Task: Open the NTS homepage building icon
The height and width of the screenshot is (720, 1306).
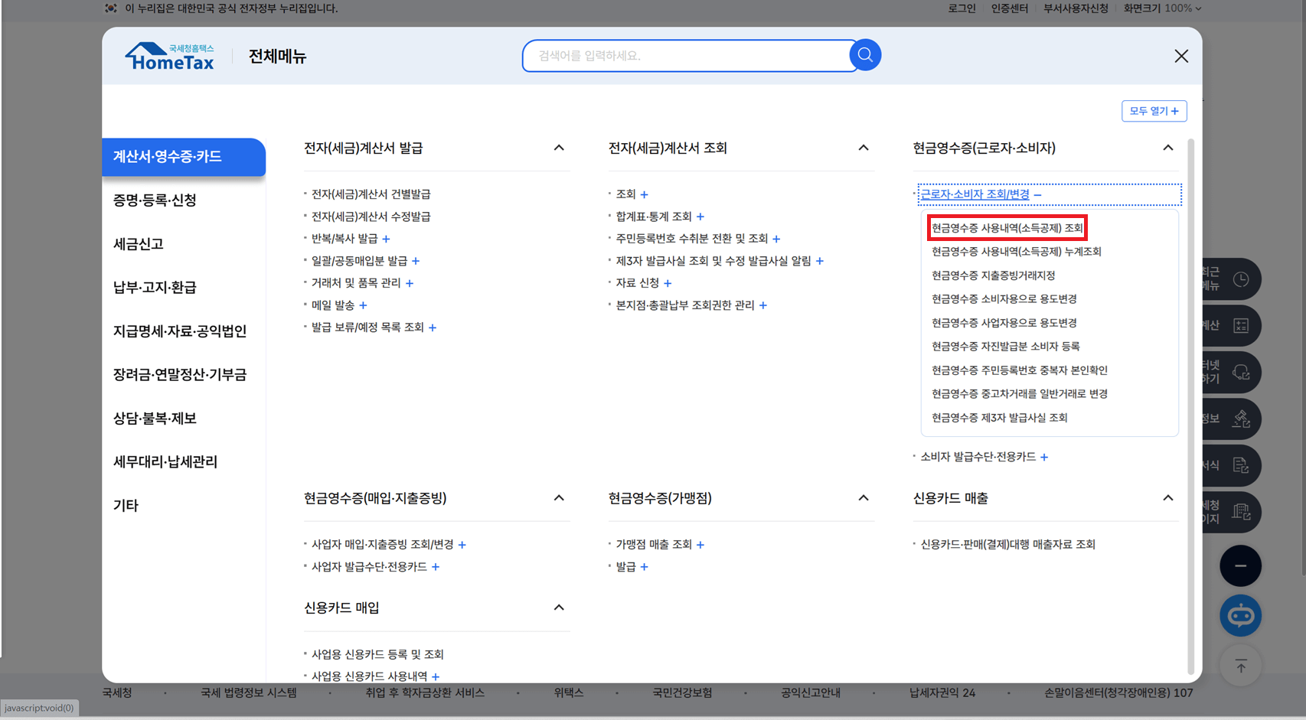Action: 1241,512
